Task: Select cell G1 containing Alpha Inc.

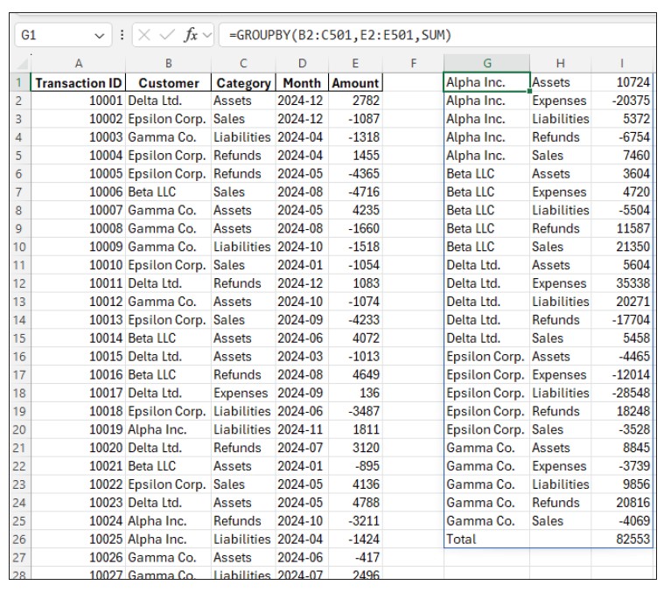Action: coord(487,82)
